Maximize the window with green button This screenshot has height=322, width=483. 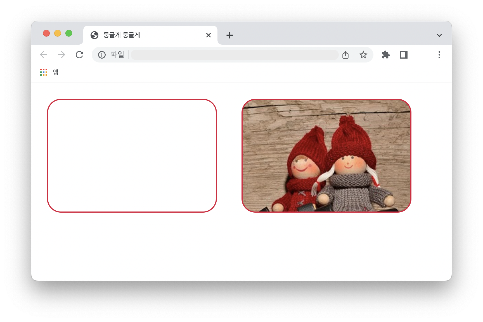pos(69,33)
